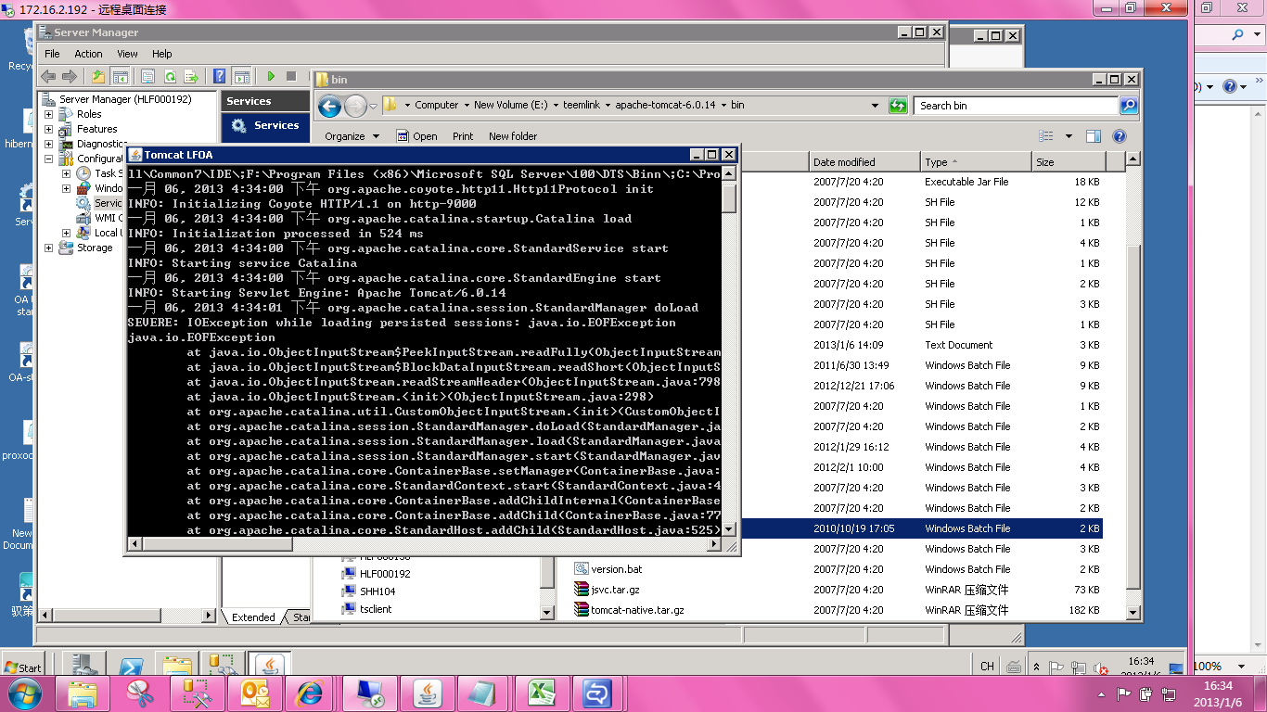Viewport: 1267px width, 712px height.
Task: Click the Up one level folder icon
Action: coord(98,76)
